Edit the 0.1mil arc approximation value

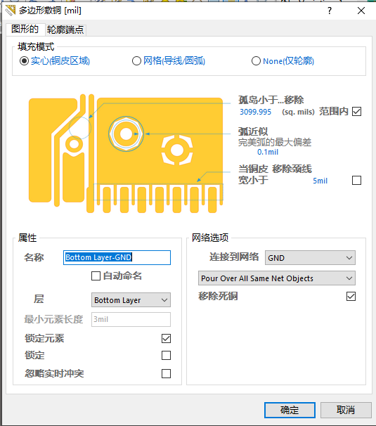(268, 152)
